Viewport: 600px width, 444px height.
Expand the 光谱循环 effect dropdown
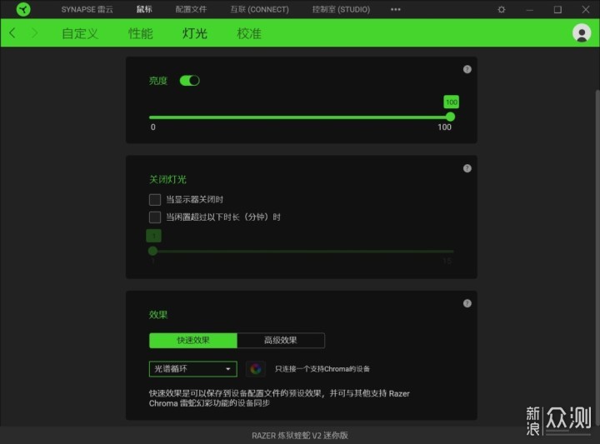(x=192, y=369)
